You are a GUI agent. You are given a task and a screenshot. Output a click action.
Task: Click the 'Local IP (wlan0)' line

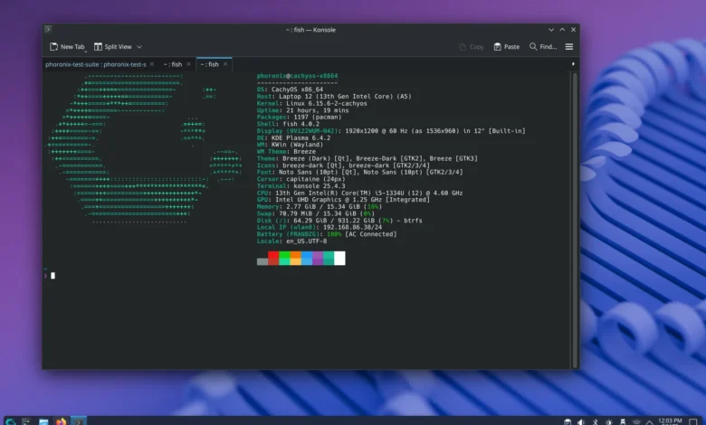[320, 228]
